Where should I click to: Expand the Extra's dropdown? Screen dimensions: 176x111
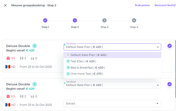click(x=112, y=103)
